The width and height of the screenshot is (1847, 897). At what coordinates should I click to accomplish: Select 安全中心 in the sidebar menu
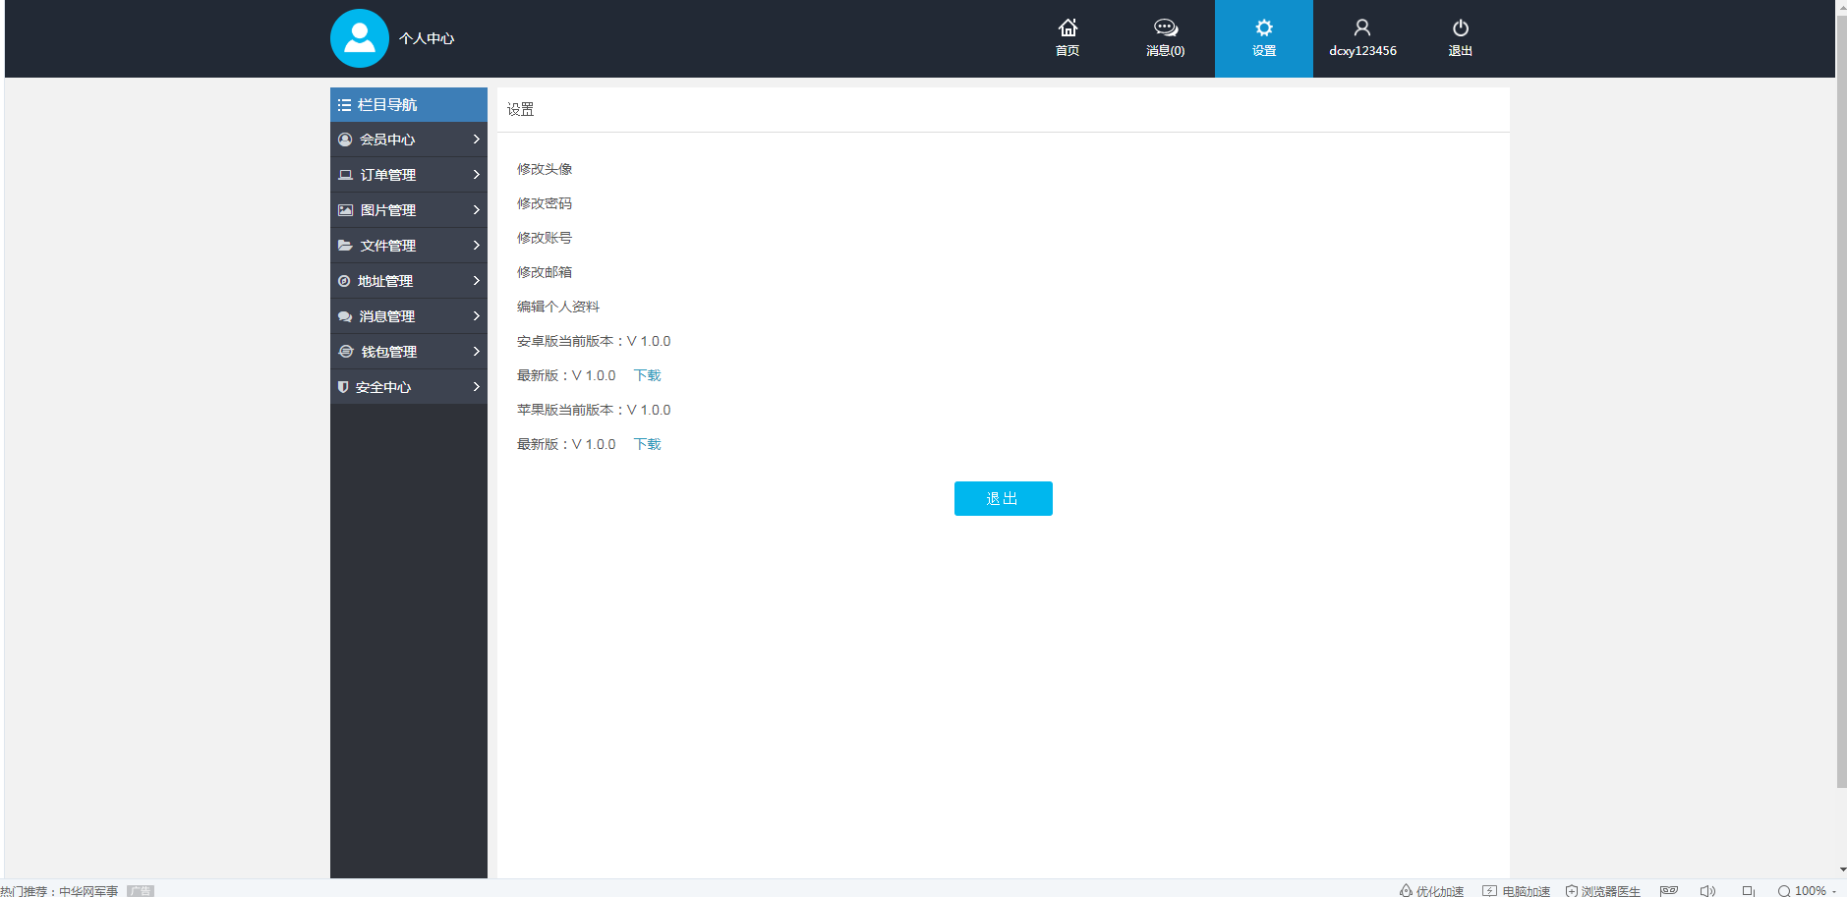[x=383, y=387]
